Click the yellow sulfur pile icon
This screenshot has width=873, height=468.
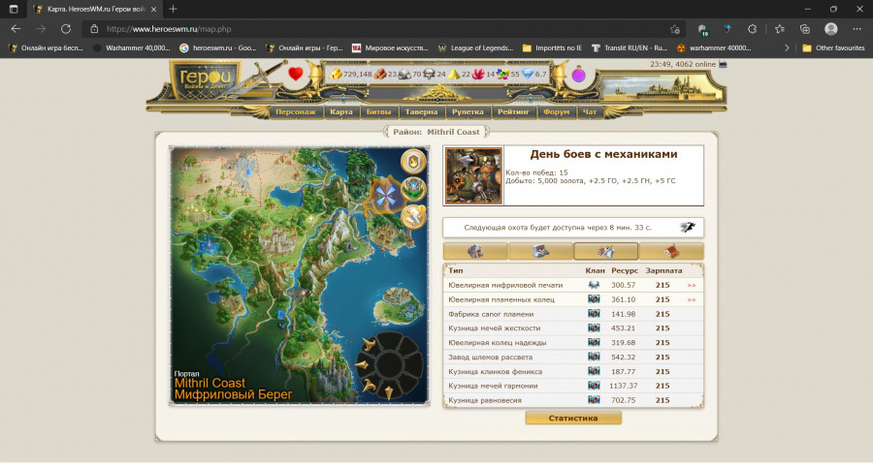(x=454, y=74)
